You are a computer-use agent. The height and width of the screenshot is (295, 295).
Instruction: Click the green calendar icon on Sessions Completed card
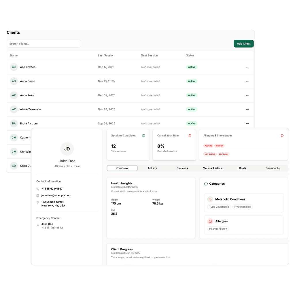(143, 135)
